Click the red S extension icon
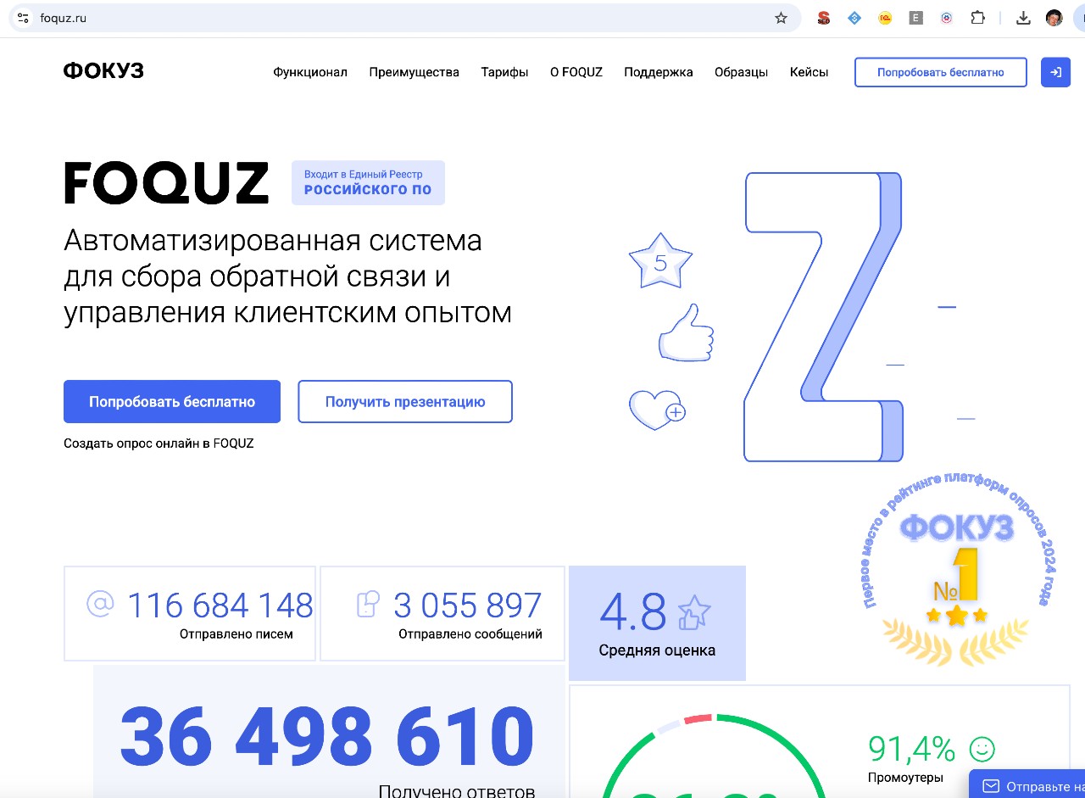Viewport: 1085px width, 798px height. pyautogui.click(x=823, y=18)
